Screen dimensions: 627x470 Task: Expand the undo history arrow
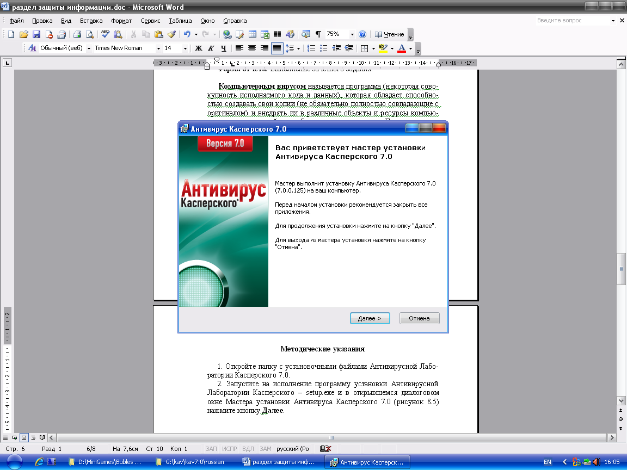[196, 34]
